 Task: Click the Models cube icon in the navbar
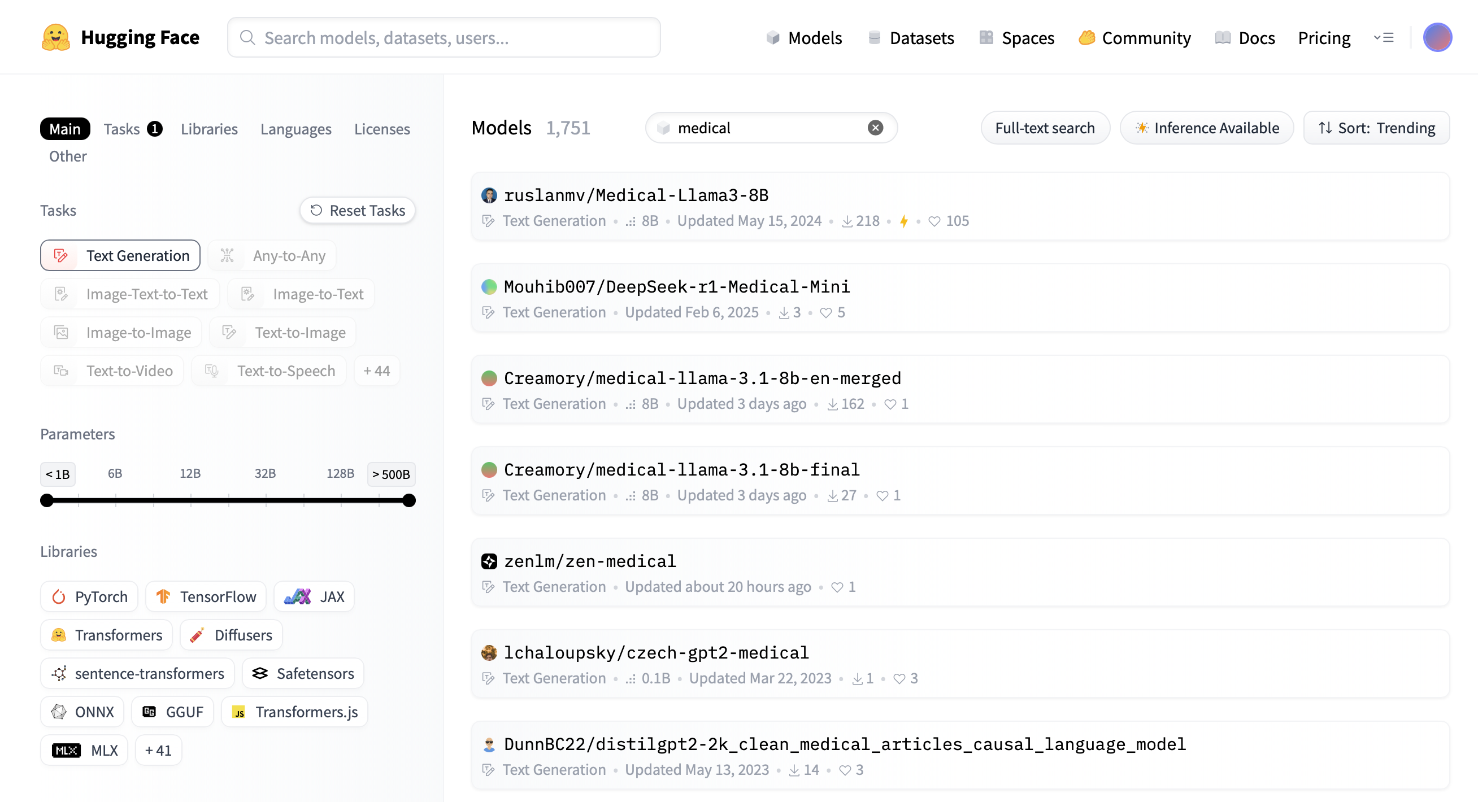[x=773, y=38]
